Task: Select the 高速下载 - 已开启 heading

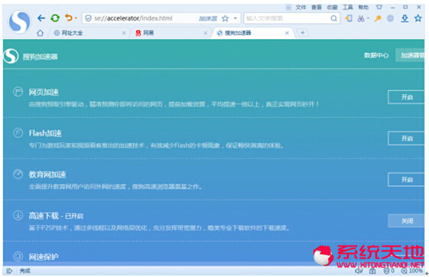Action: [x=56, y=216]
